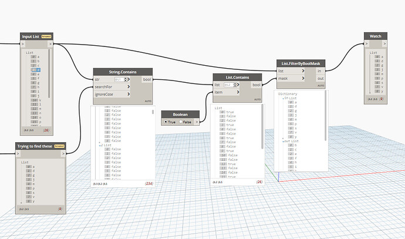Open the list port chevron on List.FilterByBoolMask
This screenshot has height=239, width=405.
click(303, 71)
